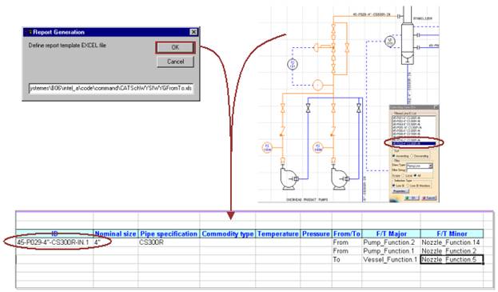Select the Descending sort radio button

tap(412, 156)
